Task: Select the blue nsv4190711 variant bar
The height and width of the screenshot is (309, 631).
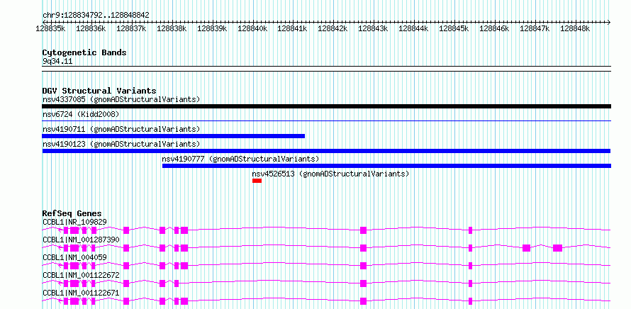Action: click(174, 136)
